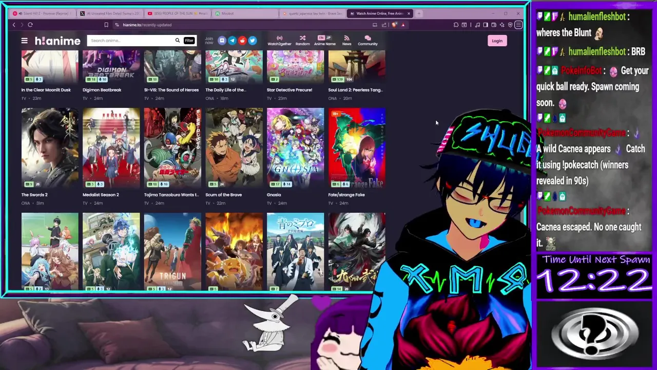
Task: Click 'Digimon Beatbreak' title link
Action: tap(102, 90)
